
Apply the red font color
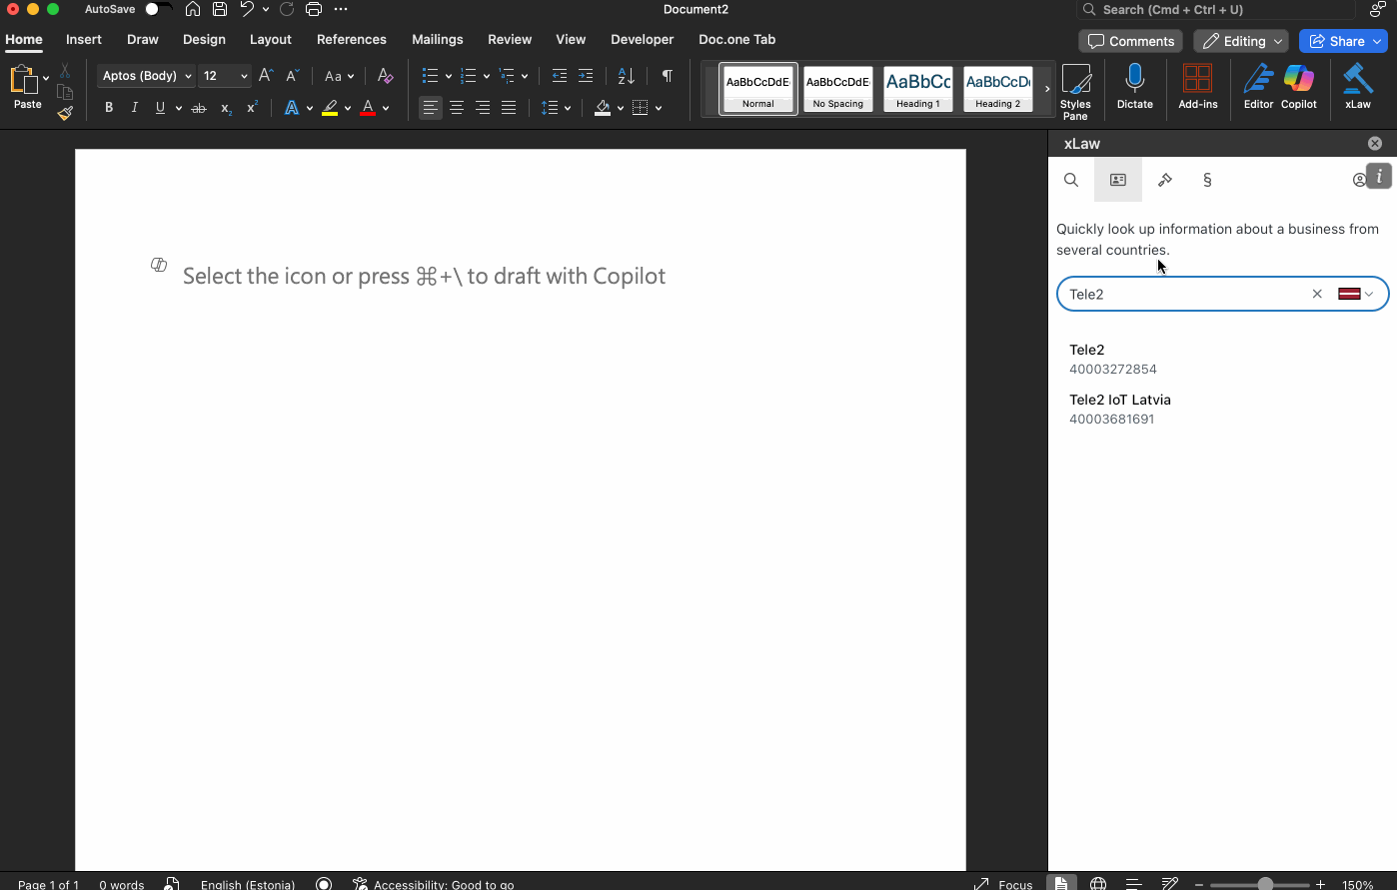coord(368,108)
